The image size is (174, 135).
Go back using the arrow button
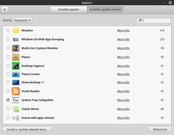pos(5,9)
